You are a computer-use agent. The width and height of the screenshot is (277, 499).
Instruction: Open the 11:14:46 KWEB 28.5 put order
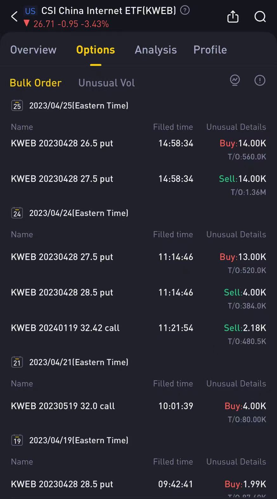pos(62,292)
